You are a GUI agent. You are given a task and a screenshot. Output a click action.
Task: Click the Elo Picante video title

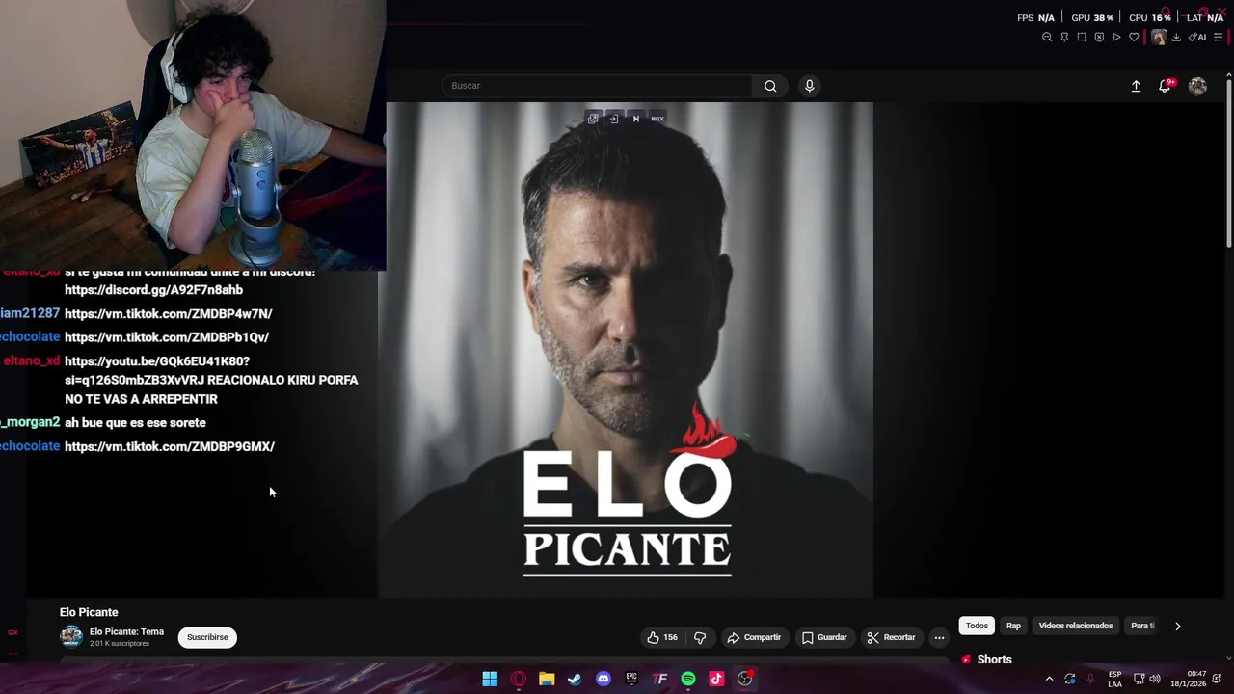(89, 612)
